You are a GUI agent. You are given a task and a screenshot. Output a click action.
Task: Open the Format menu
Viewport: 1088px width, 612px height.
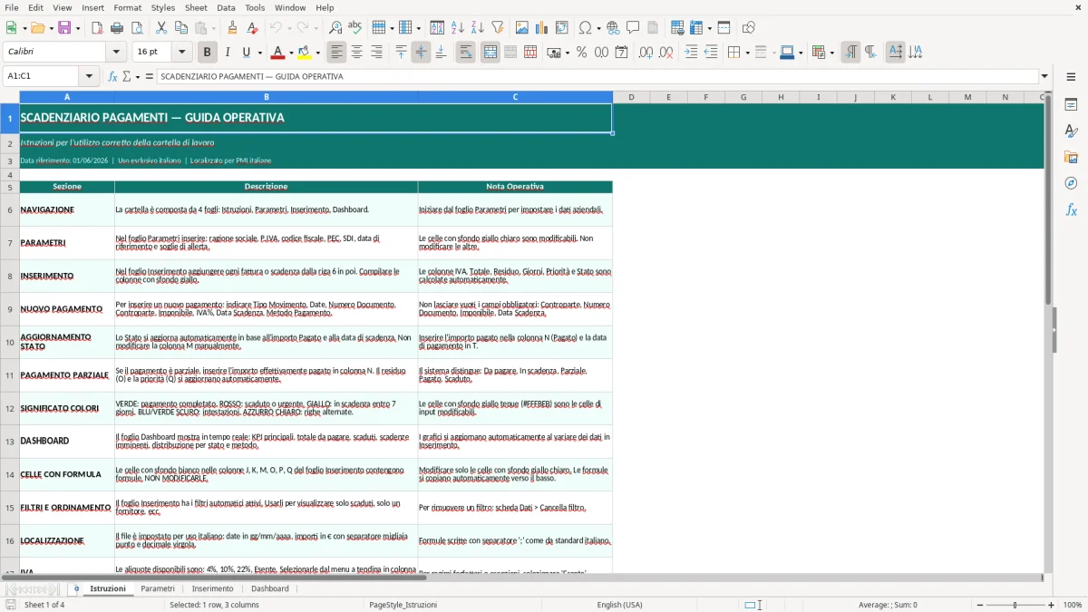point(128,7)
